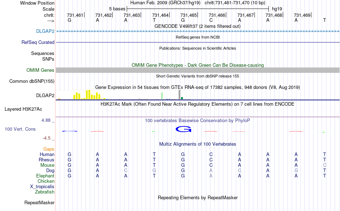Click position label 731,462

tap(103, 15)
